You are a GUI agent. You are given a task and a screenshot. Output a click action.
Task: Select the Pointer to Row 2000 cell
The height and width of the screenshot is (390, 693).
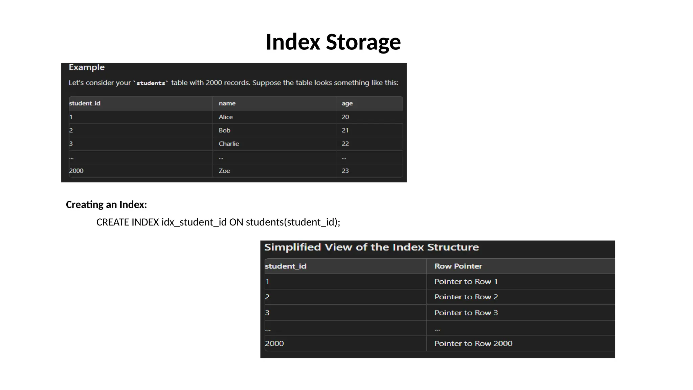pyautogui.click(x=473, y=344)
